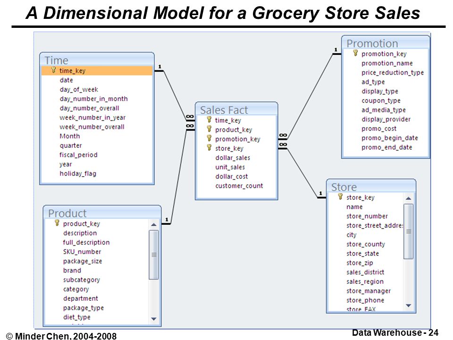
Task: Select the Time table title bar
Action: point(97,60)
